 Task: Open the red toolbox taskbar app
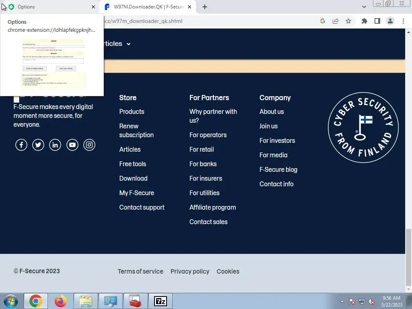[x=135, y=301]
